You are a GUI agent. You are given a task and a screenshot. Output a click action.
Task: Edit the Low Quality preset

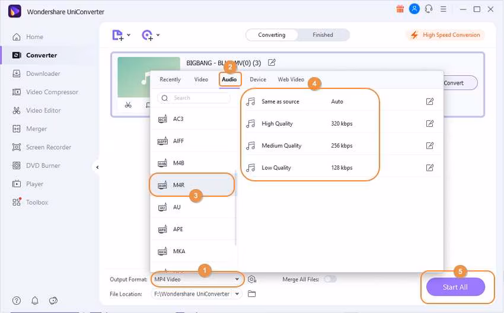point(430,167)
